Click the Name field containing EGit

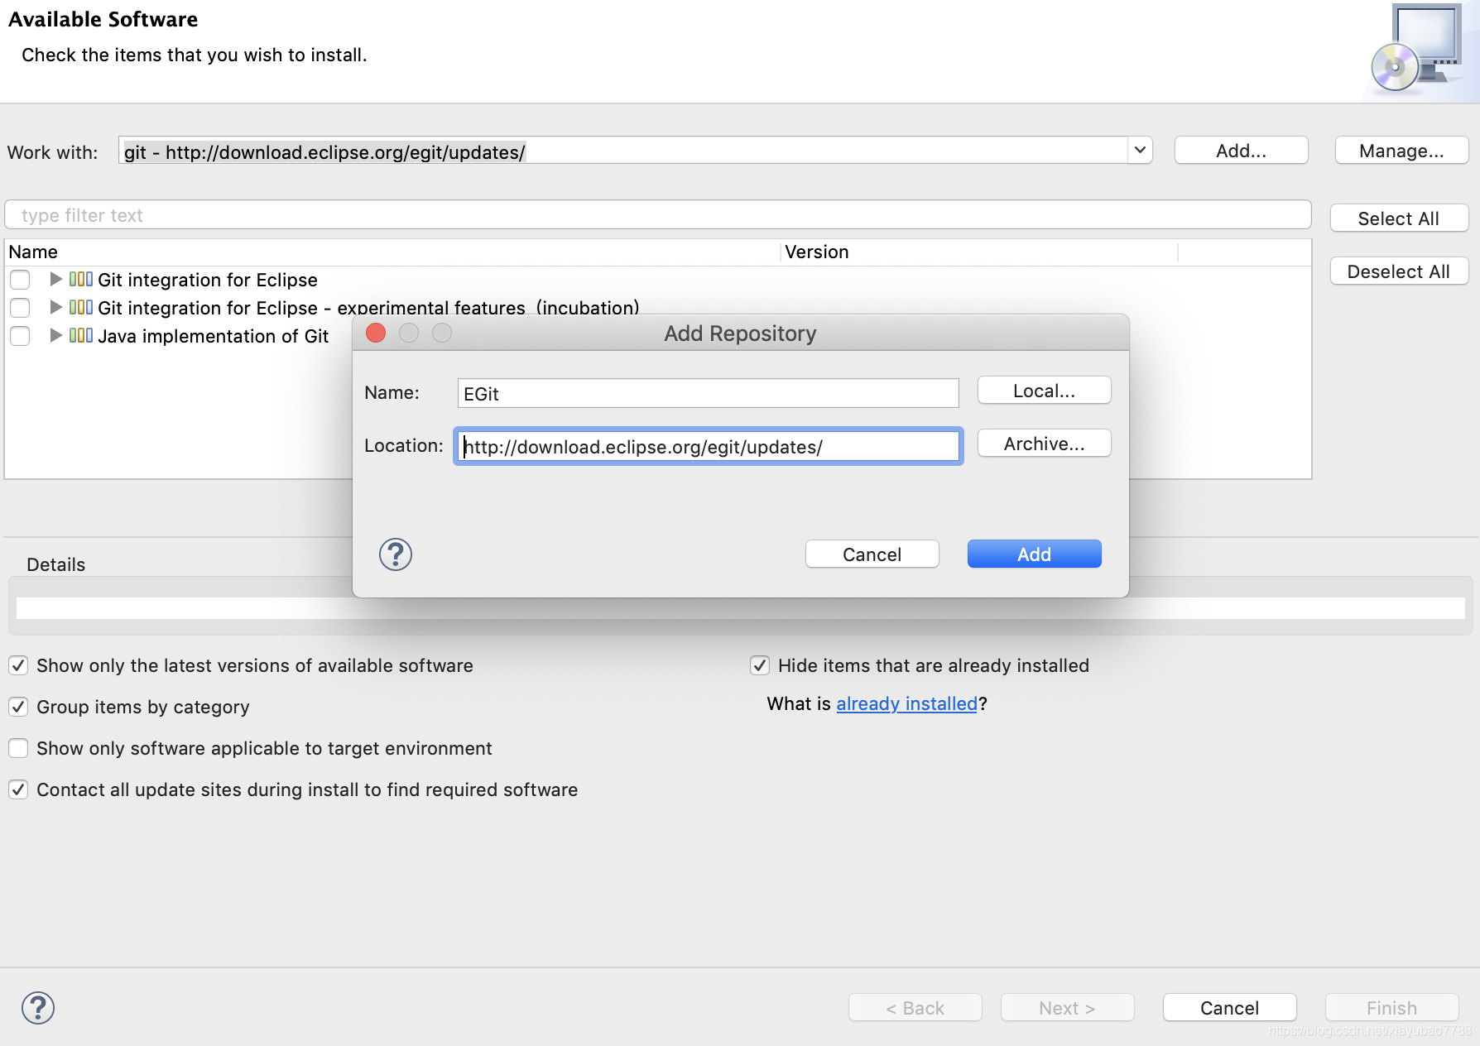click(708, 393)
